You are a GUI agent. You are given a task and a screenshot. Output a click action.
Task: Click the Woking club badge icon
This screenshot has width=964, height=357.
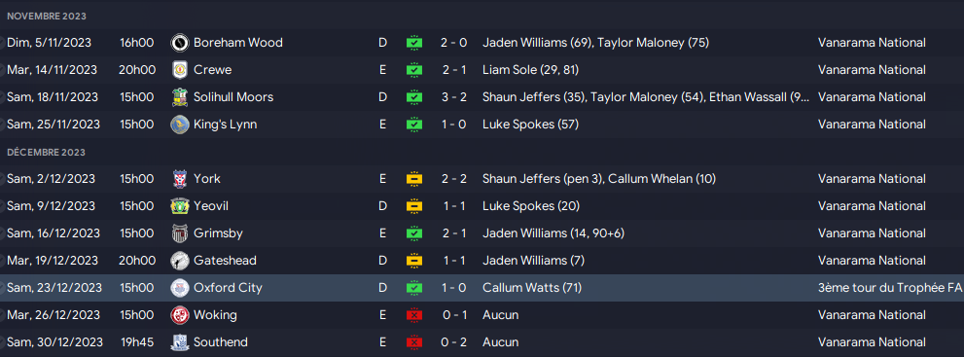180,315
